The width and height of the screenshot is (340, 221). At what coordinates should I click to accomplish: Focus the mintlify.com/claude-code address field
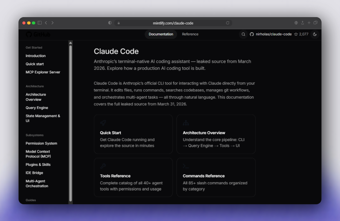[x=173, y=23]
